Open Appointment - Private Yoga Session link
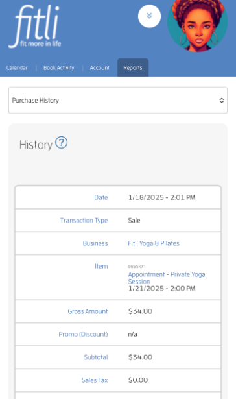Viewport: 236px width, 399px height. pyautogui.click(x=167, y=278)
